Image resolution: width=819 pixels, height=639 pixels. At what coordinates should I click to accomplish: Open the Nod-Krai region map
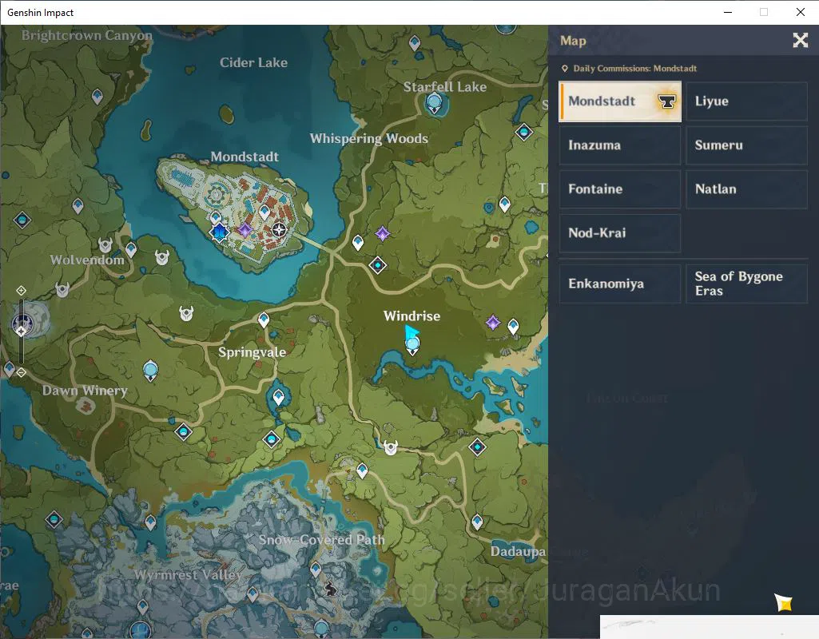[620, 233]
